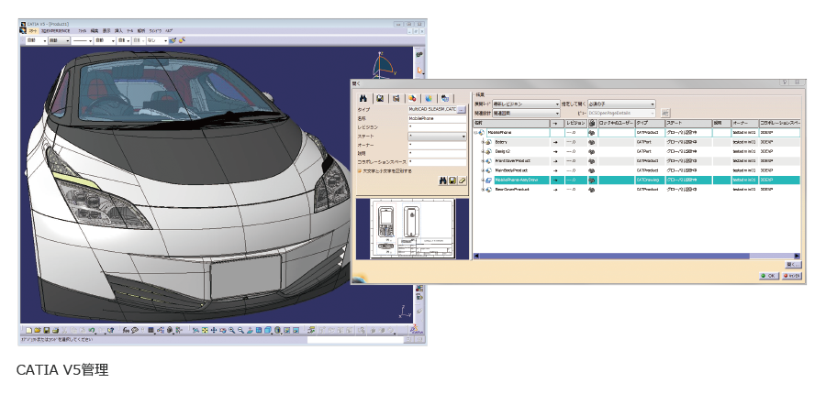Open binoculars search tab in dialog
This screenshot has width=826, height=394.
coord(363,98)
